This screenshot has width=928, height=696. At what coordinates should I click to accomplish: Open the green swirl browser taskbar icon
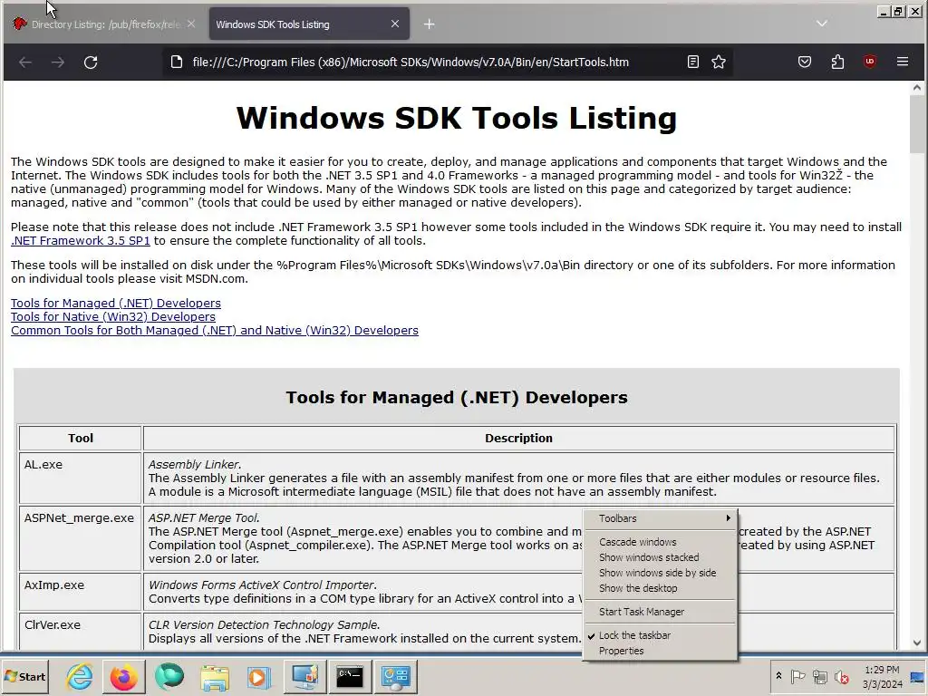coord(169,676)
